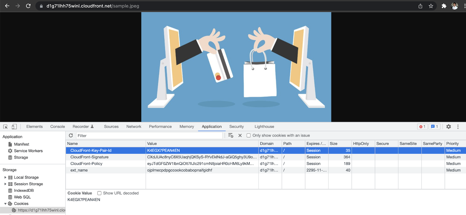
Task: Open the Recorder tab
Action: tap(83, 127)
